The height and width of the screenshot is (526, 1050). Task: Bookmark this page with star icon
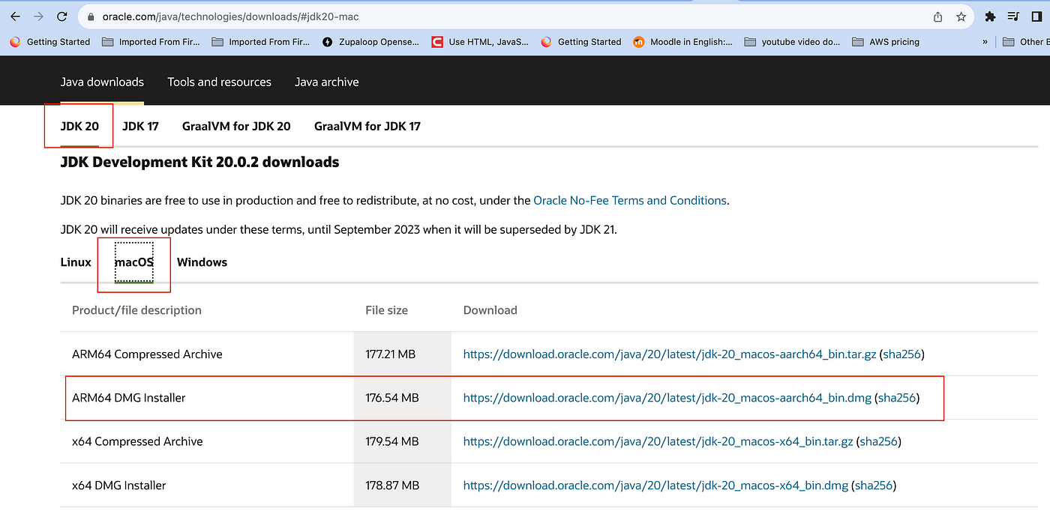tap(961, 16)
